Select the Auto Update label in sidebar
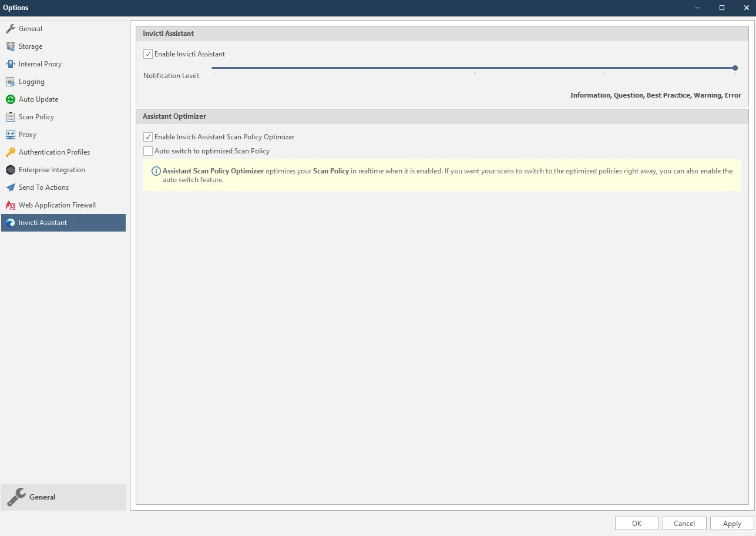 pos(38,99)
